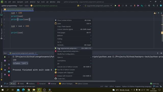Open the Python Packages tool tab
The width and height of the screenshot is (163, 92).
pos(66,84)
